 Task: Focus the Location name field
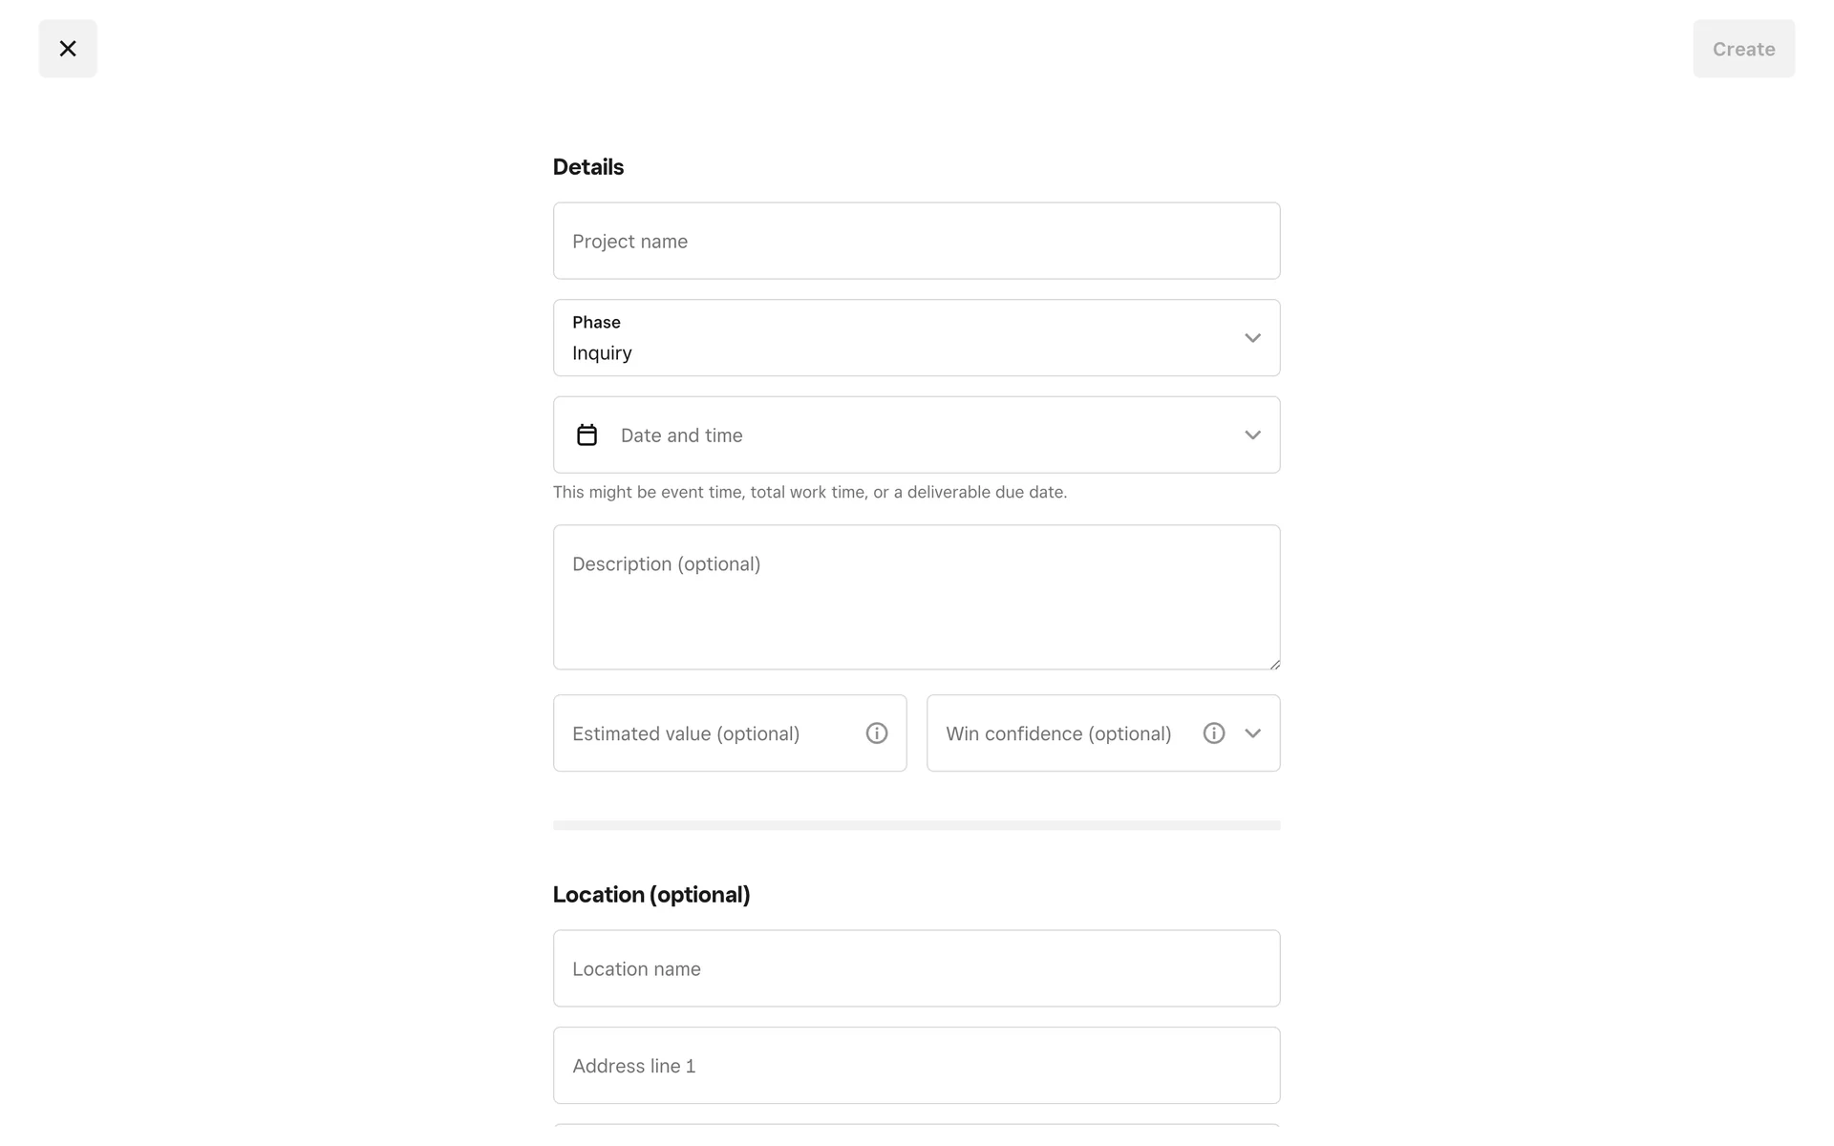coord(915,968)
